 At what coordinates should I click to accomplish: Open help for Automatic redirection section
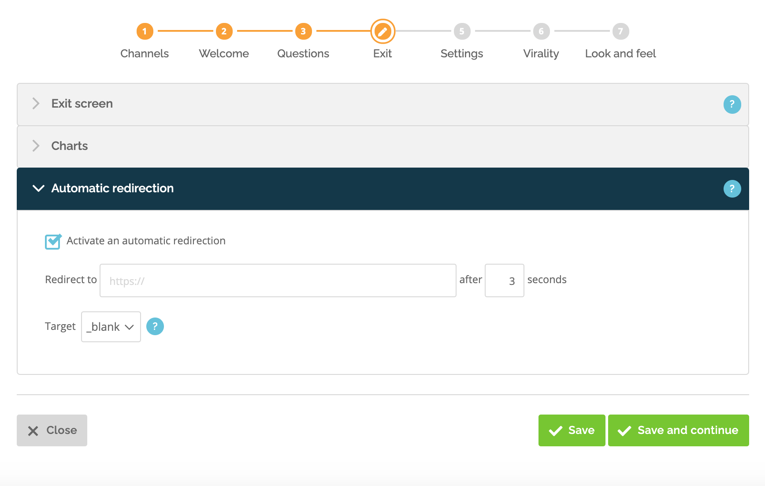click(x=732, y=189)
